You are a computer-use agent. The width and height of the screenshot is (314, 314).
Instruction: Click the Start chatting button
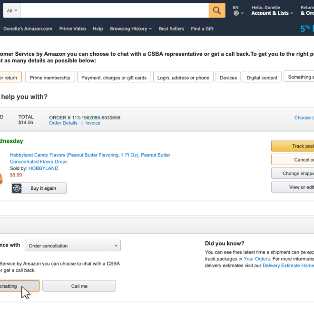pos(20,286)
